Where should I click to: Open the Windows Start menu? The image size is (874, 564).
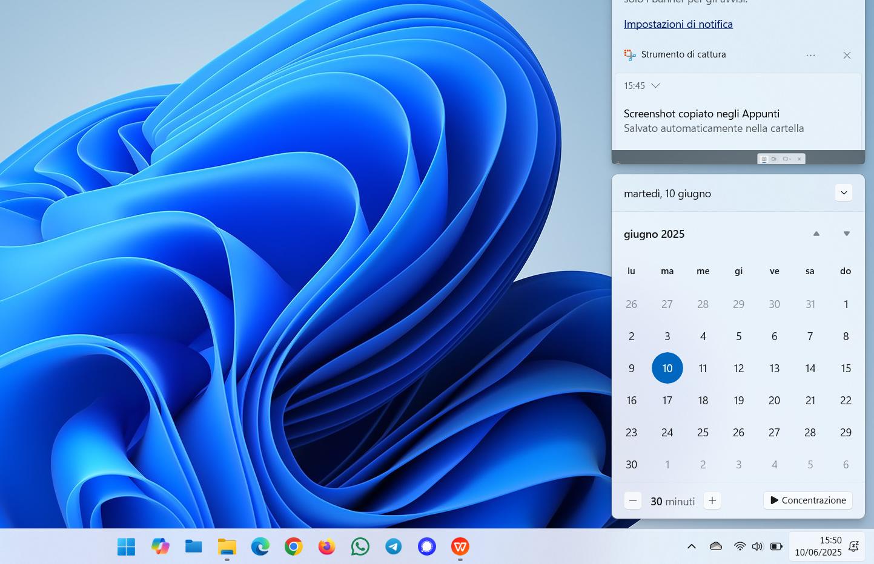pos(126,547)
